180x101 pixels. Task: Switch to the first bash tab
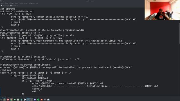(3, 97)
